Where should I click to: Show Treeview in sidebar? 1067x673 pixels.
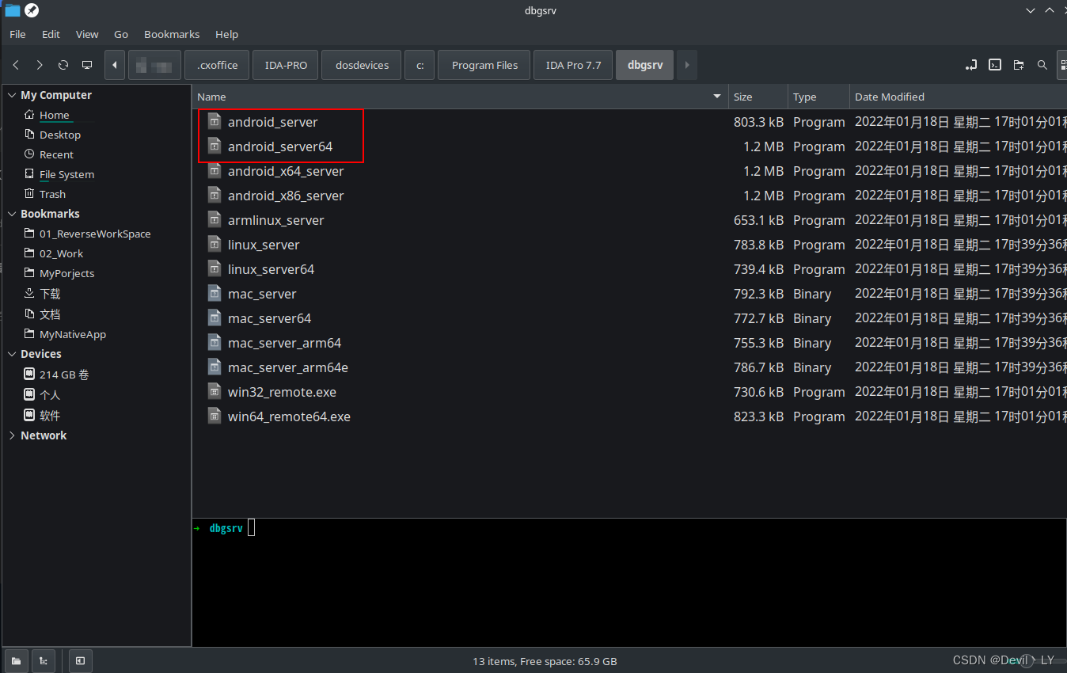[x=43, y=660]
